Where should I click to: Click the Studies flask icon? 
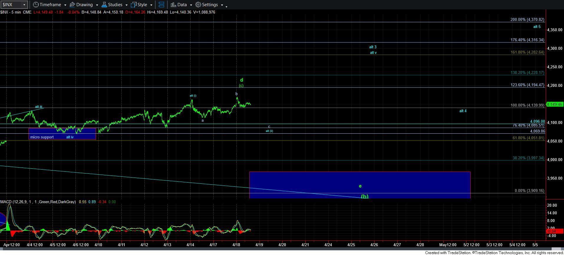(x=104, y=5)
